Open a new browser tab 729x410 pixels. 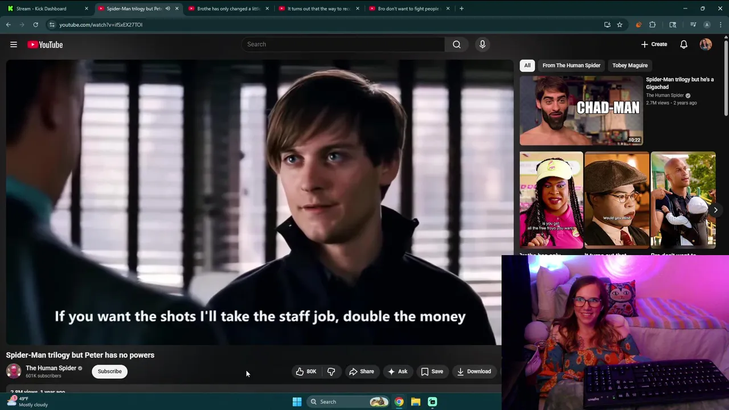click(461, 9)
